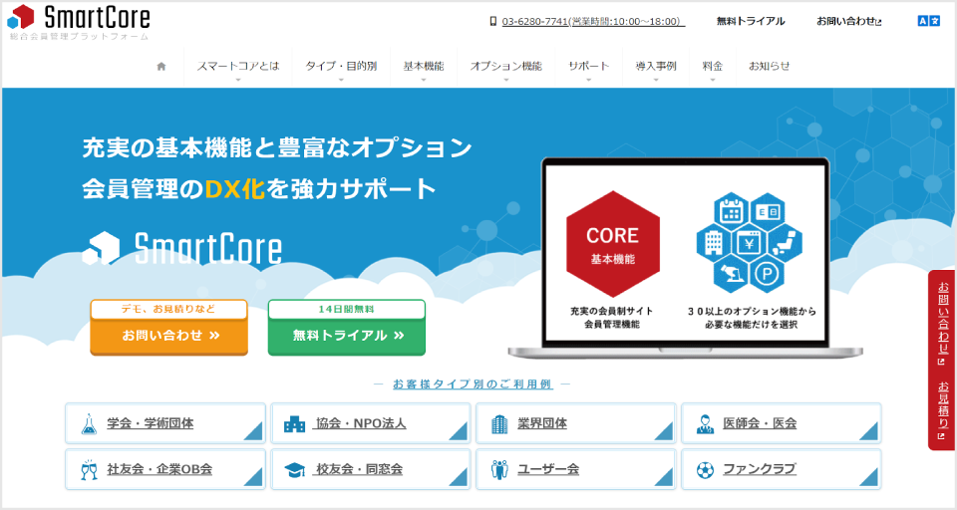Open the red side tab お見積り
Screen dimensions: 957x510
943,410
